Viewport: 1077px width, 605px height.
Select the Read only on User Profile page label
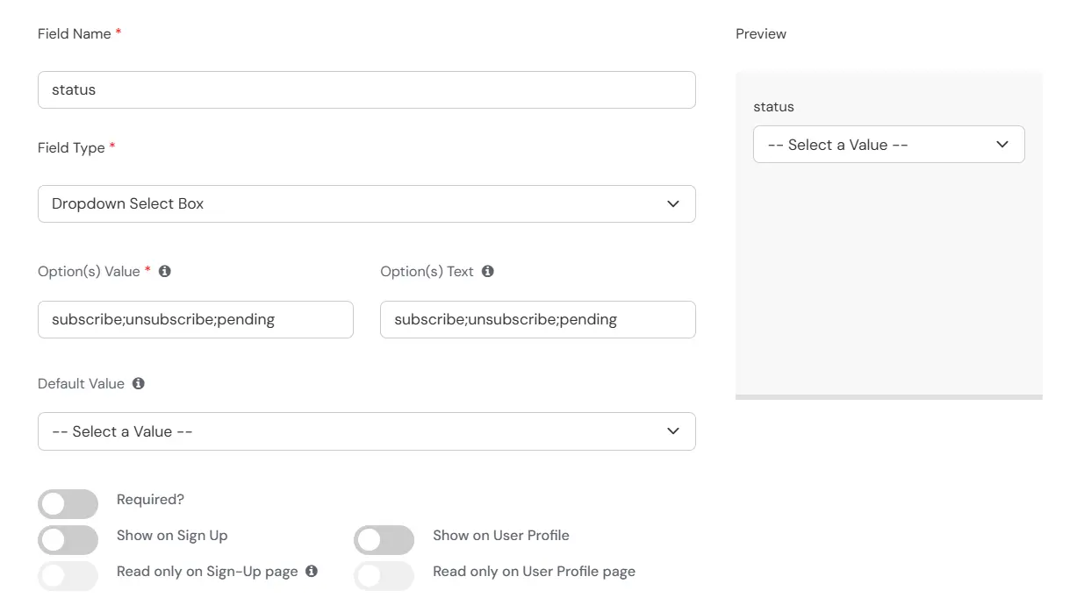click(534, 571)
